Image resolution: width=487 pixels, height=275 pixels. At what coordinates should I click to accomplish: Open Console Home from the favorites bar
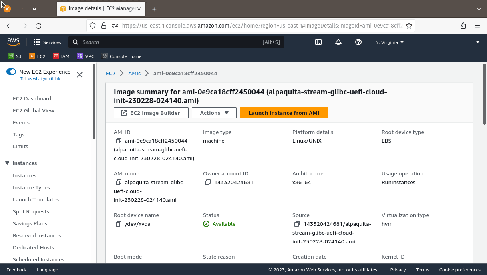(x=121, y=56)
